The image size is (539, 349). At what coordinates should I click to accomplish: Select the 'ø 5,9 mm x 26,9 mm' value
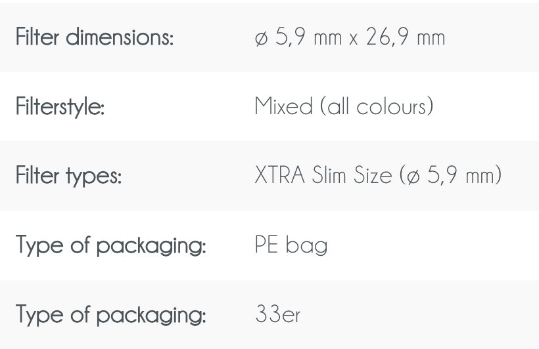pos(350,37)
